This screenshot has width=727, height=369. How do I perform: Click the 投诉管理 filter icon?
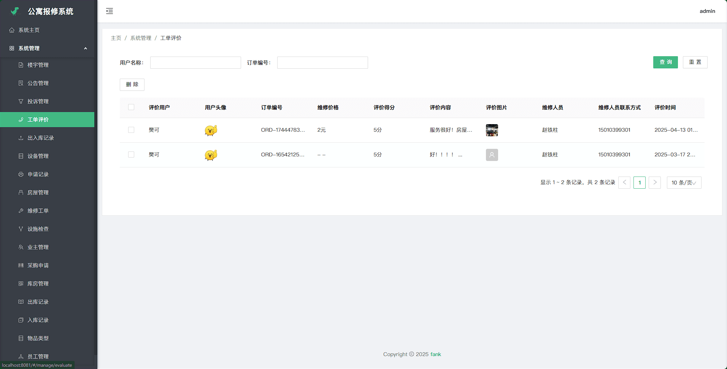(21, 101)
